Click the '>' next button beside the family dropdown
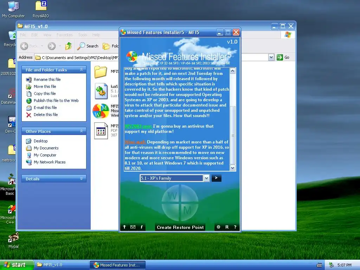The width and height of the screenshot is (360, 270). point(216,178)
